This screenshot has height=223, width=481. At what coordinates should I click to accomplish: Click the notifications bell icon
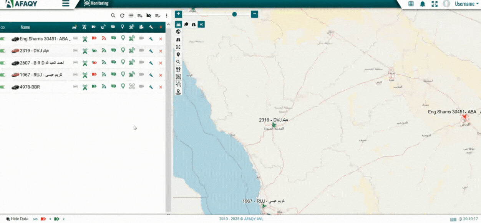click(423, 4)
